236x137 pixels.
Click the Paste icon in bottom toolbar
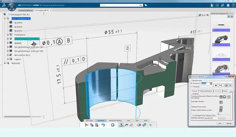[x=96, y=125]
